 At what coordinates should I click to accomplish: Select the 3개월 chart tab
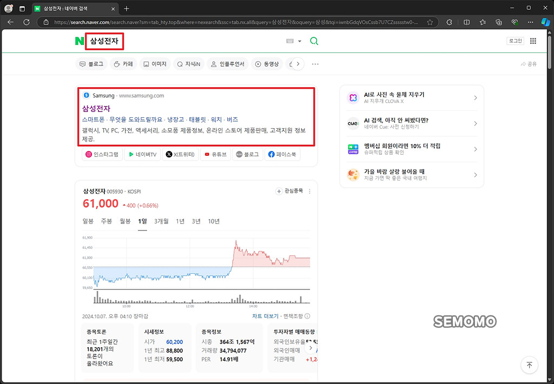click(x=161, y=221)
